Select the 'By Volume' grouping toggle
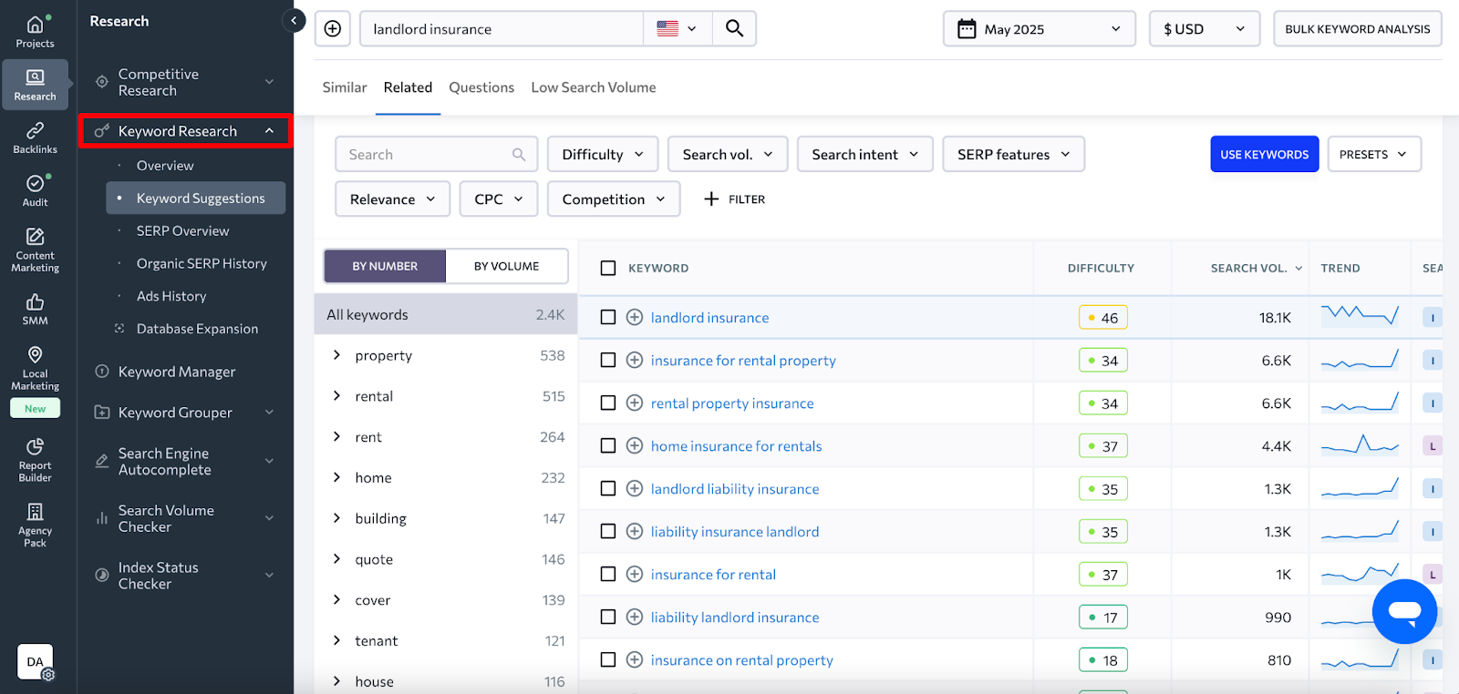This screenshot has height=694, width=1459. (506, 266)
